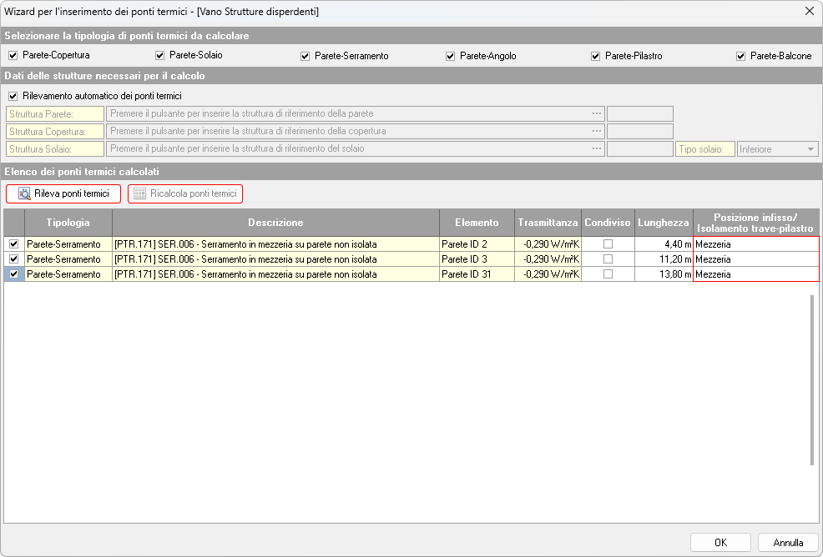This screenshot has width=823, height=557.
Task: Click the Rileva ponti termici magnifier icon
Action: 24,193
